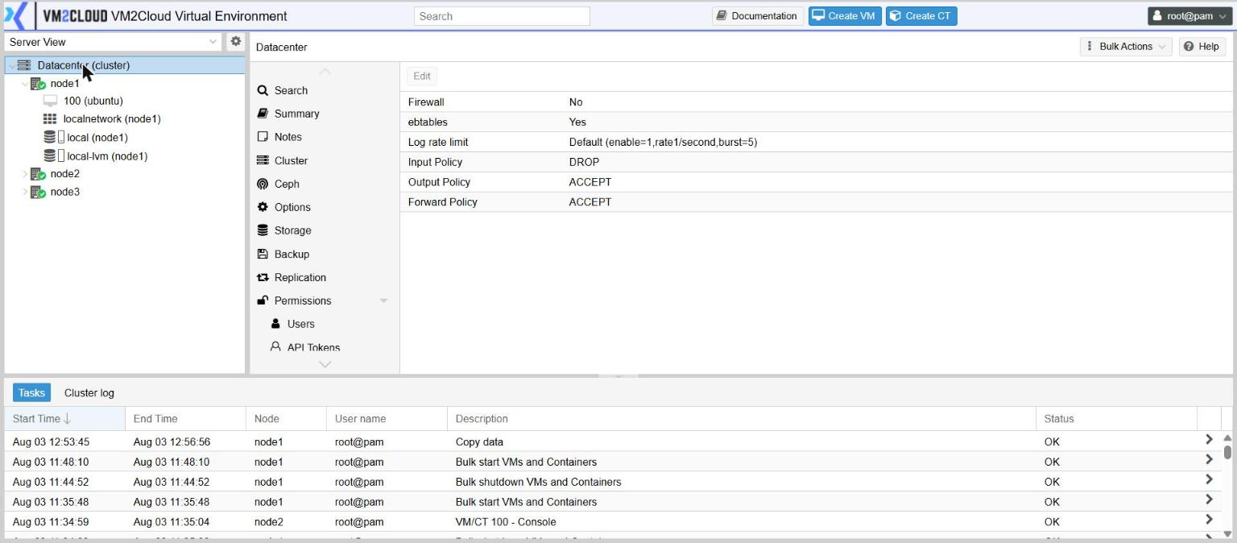Viewport: 1237px width, 543px height.
Task: Collapse the Datacenter (cluster) tree node
Action: tap(10, 65)
